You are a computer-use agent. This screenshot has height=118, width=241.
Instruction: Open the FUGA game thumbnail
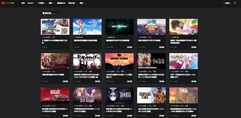click(x=183, y=95)
